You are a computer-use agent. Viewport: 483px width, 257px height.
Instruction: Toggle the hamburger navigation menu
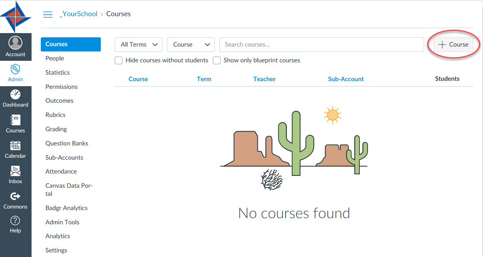(48, 14)
